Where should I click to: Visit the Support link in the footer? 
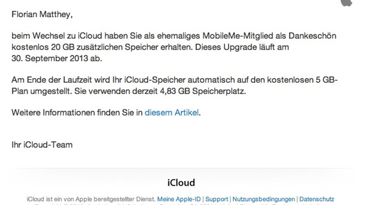point(217,199)
